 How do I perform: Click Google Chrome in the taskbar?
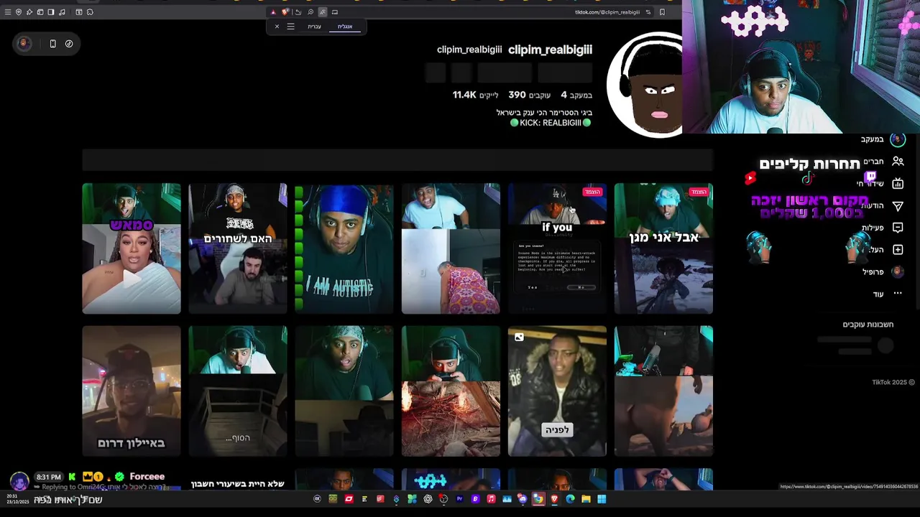click(x=538, y=499)
